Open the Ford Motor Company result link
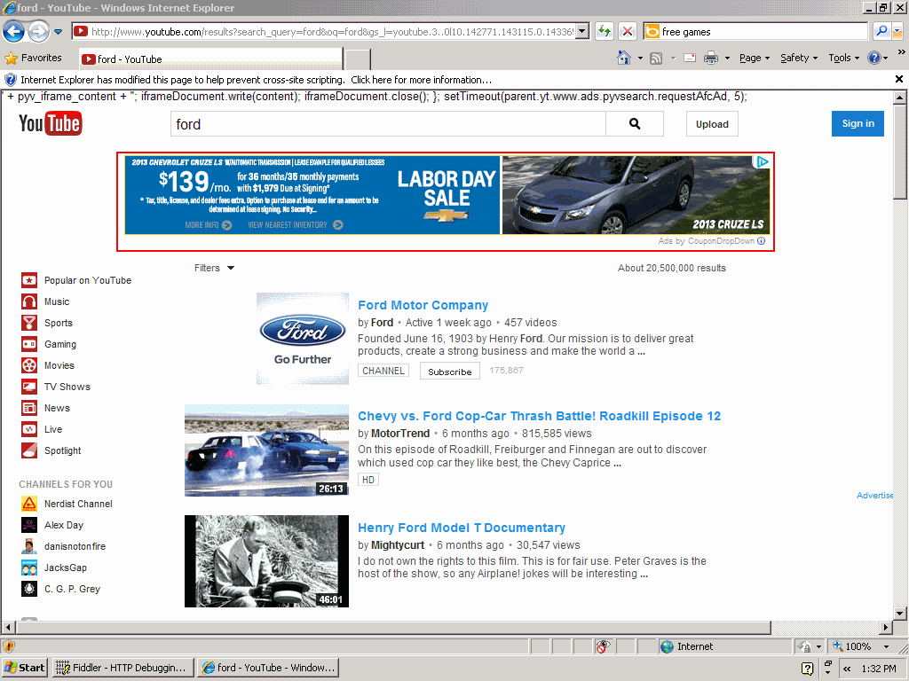Image resolution: width=909 pixels, height=681 pixels. click(423, 305)
